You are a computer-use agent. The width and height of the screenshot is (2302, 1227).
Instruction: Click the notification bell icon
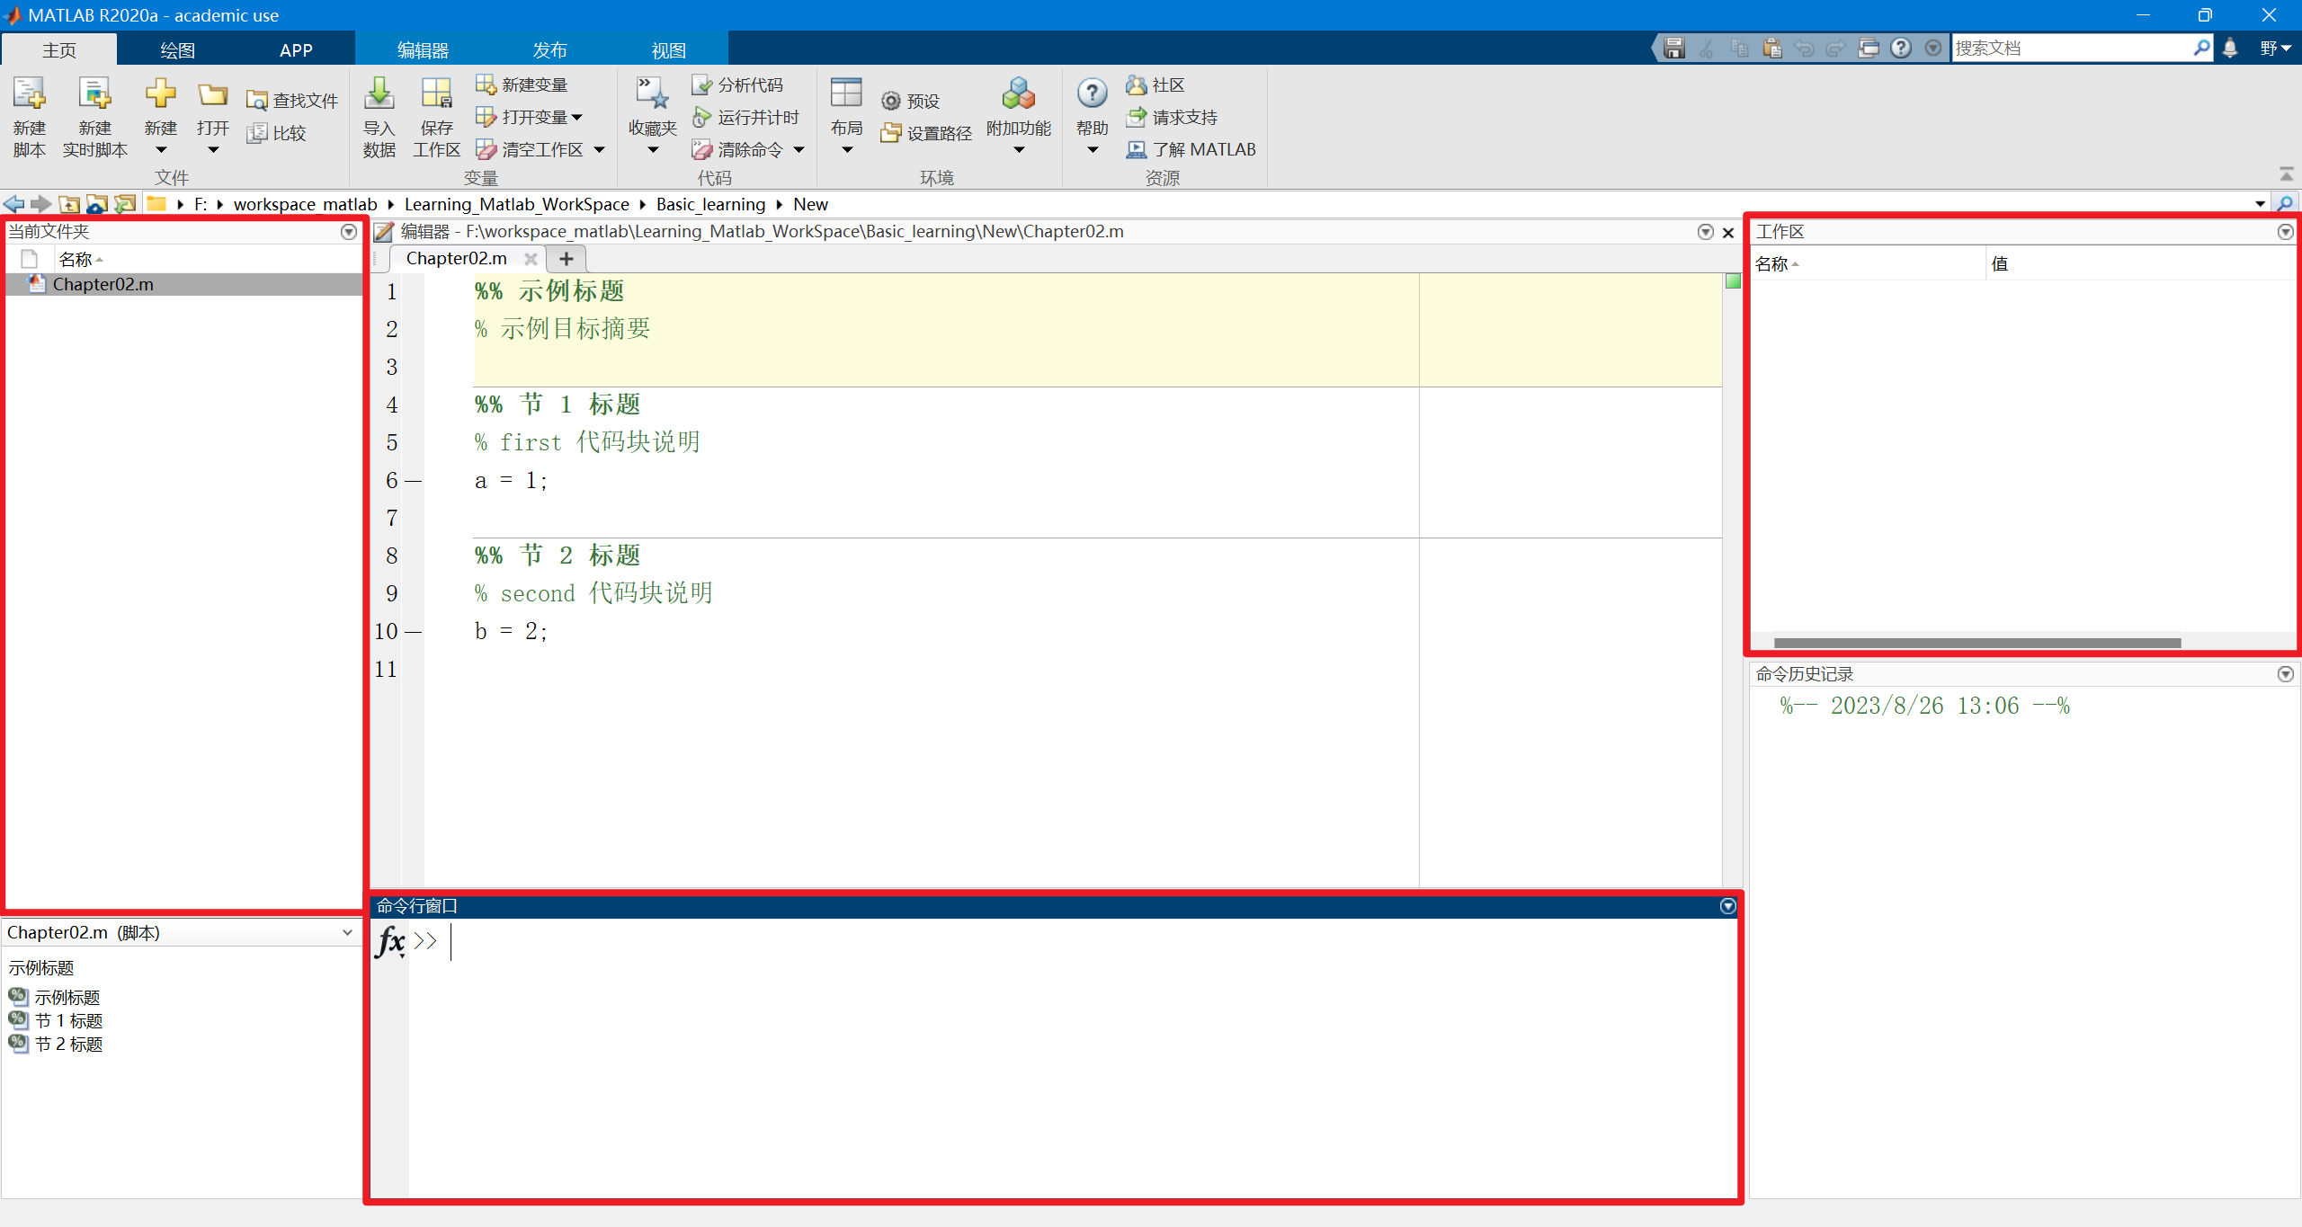(x=2230, y=49)
